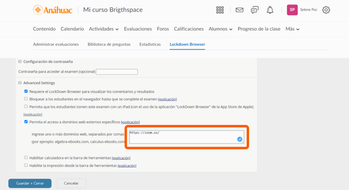Open the messages envelope icon
The image size is (349, 190).
pyautogui.click(x=240, y=10)
